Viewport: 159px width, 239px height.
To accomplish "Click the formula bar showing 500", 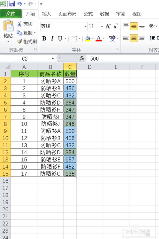I will coord(122,59).
